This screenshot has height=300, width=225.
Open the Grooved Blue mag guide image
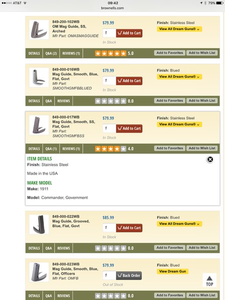click(x=39, y=224)
